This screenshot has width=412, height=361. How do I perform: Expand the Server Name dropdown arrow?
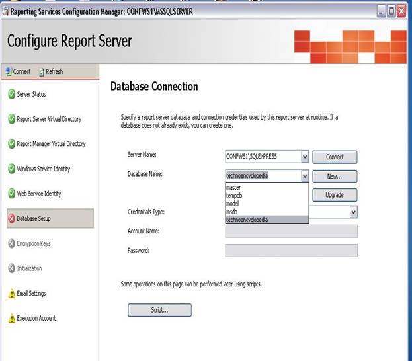click(304, 157)
